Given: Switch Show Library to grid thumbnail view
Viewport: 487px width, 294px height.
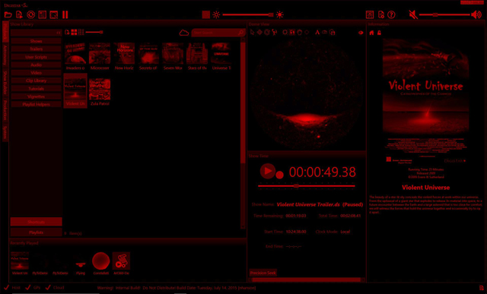Looking at the screenshot, I should pyautogui.click(x=75, y=32).
